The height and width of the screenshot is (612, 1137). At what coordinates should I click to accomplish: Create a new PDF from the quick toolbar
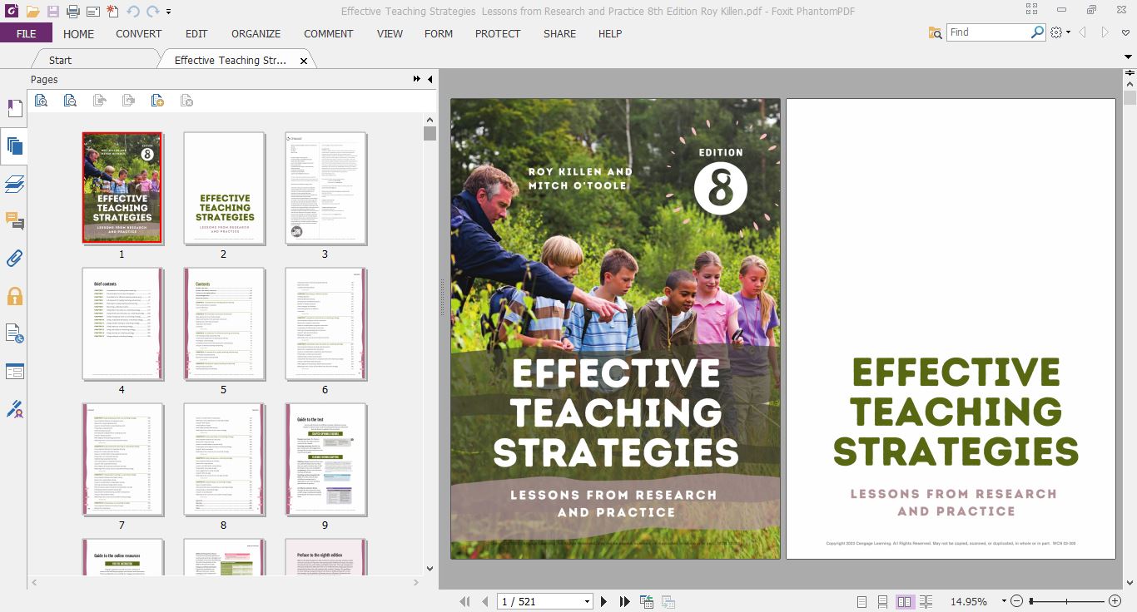tap(112, 12)
